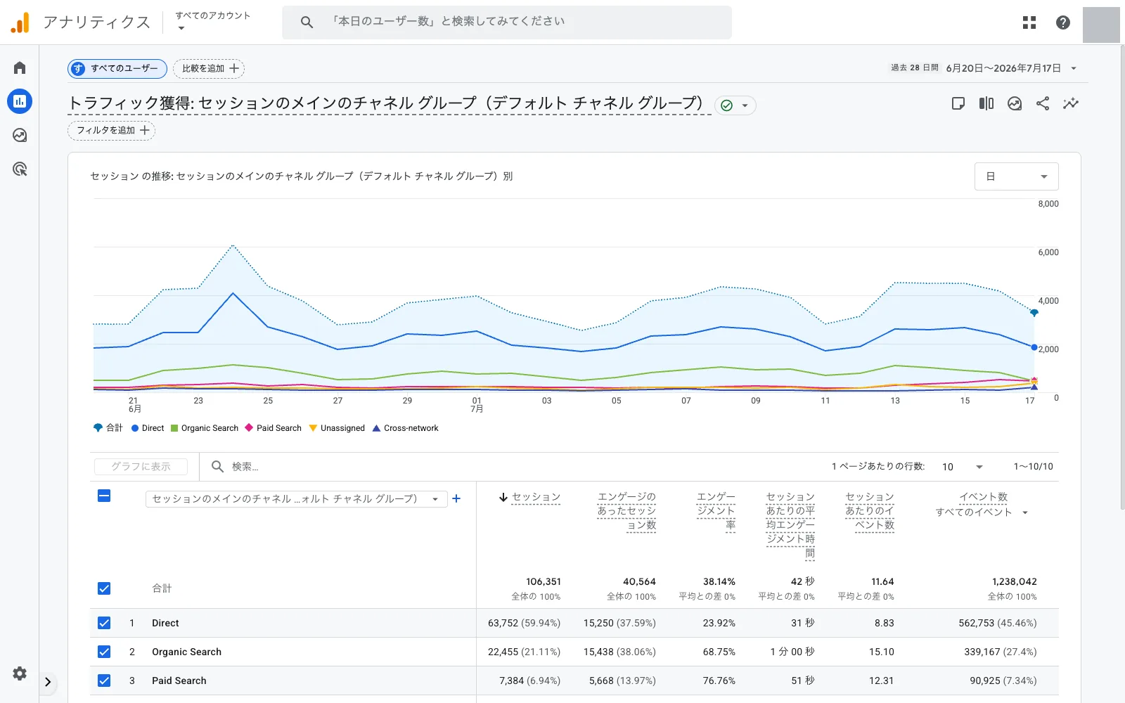Open the Help question mark icon

click(1063, 22)
